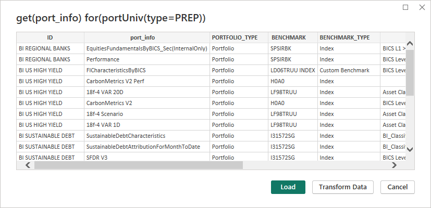This screenshot has width=431, height=208.
Task: Click the Performance cell
Action: pyautogui.click(x=147, y=59)
